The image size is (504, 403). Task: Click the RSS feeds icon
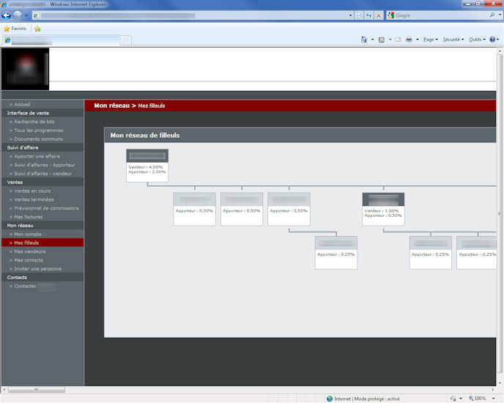click(x=382, y=40)
